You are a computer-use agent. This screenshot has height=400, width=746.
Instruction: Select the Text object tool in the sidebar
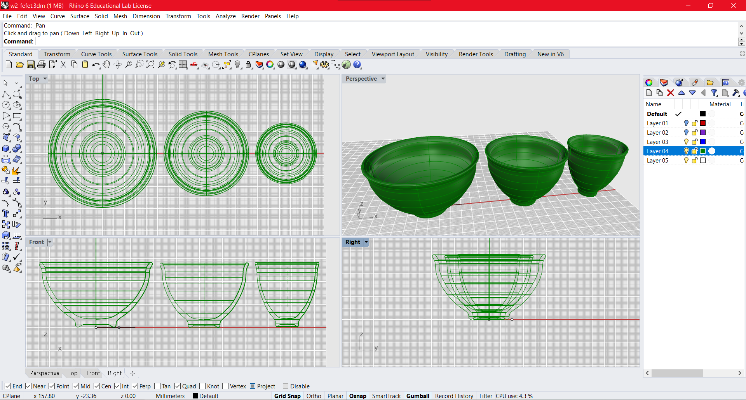(x=6, y=213)
